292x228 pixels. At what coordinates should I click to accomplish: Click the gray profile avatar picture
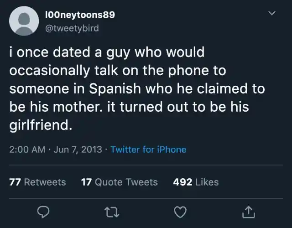pos(23,21)
